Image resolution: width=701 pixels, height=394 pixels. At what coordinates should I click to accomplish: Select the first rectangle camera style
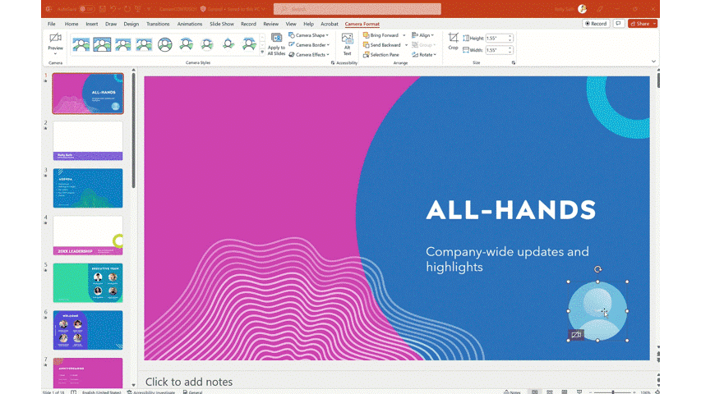coord(81,44)
